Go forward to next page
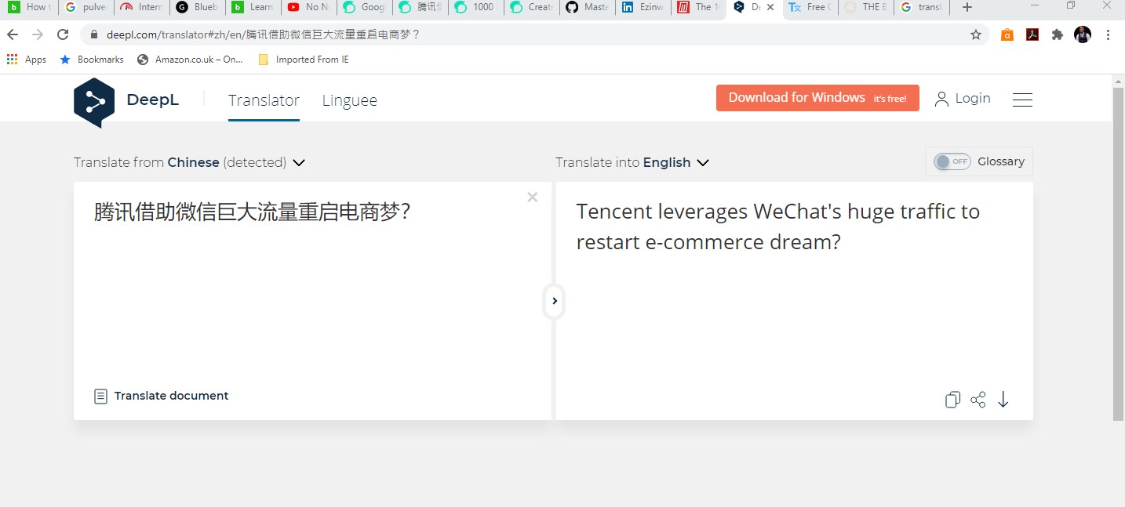The image size is (1125, 507). click(x=38, y=34)
